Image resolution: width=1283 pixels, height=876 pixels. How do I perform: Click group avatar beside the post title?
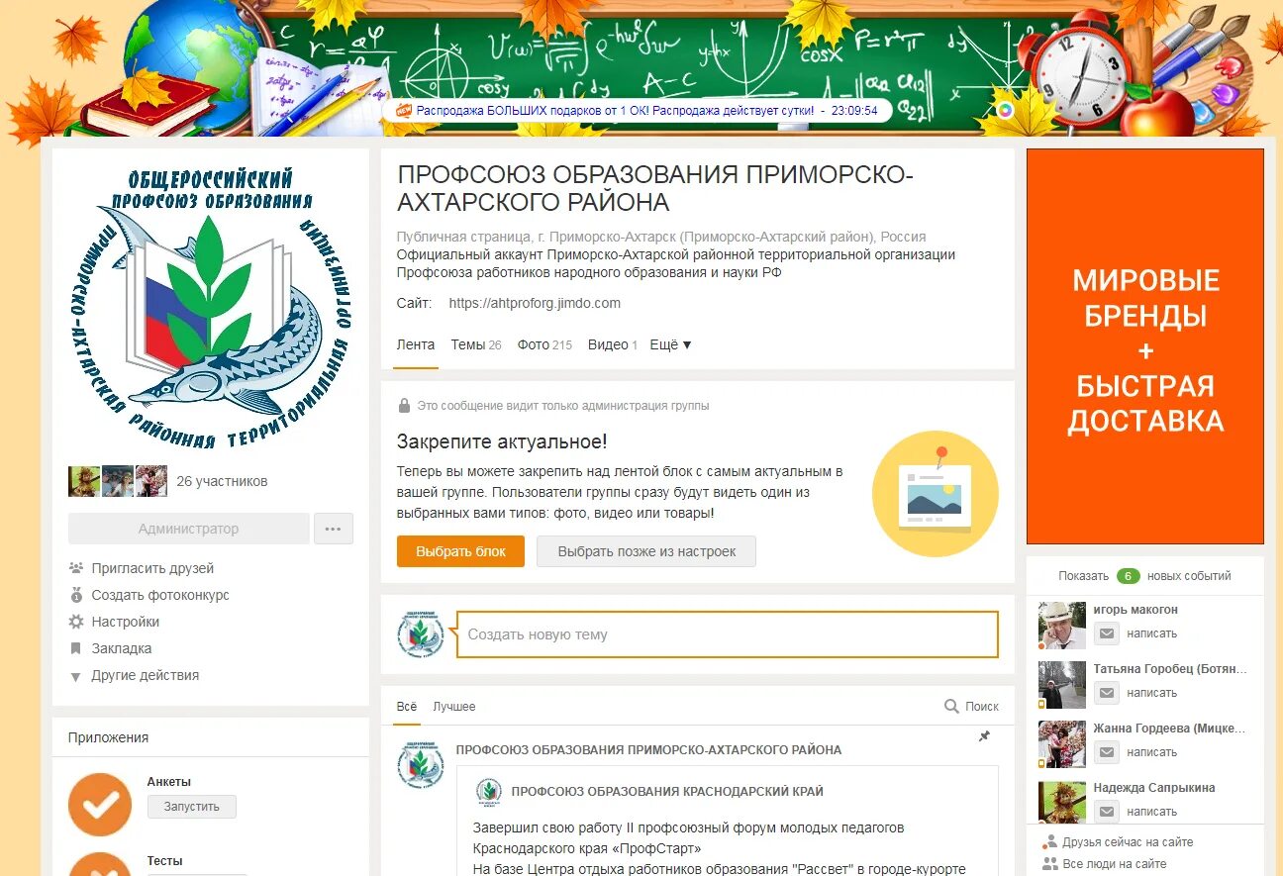pos(421,765)
